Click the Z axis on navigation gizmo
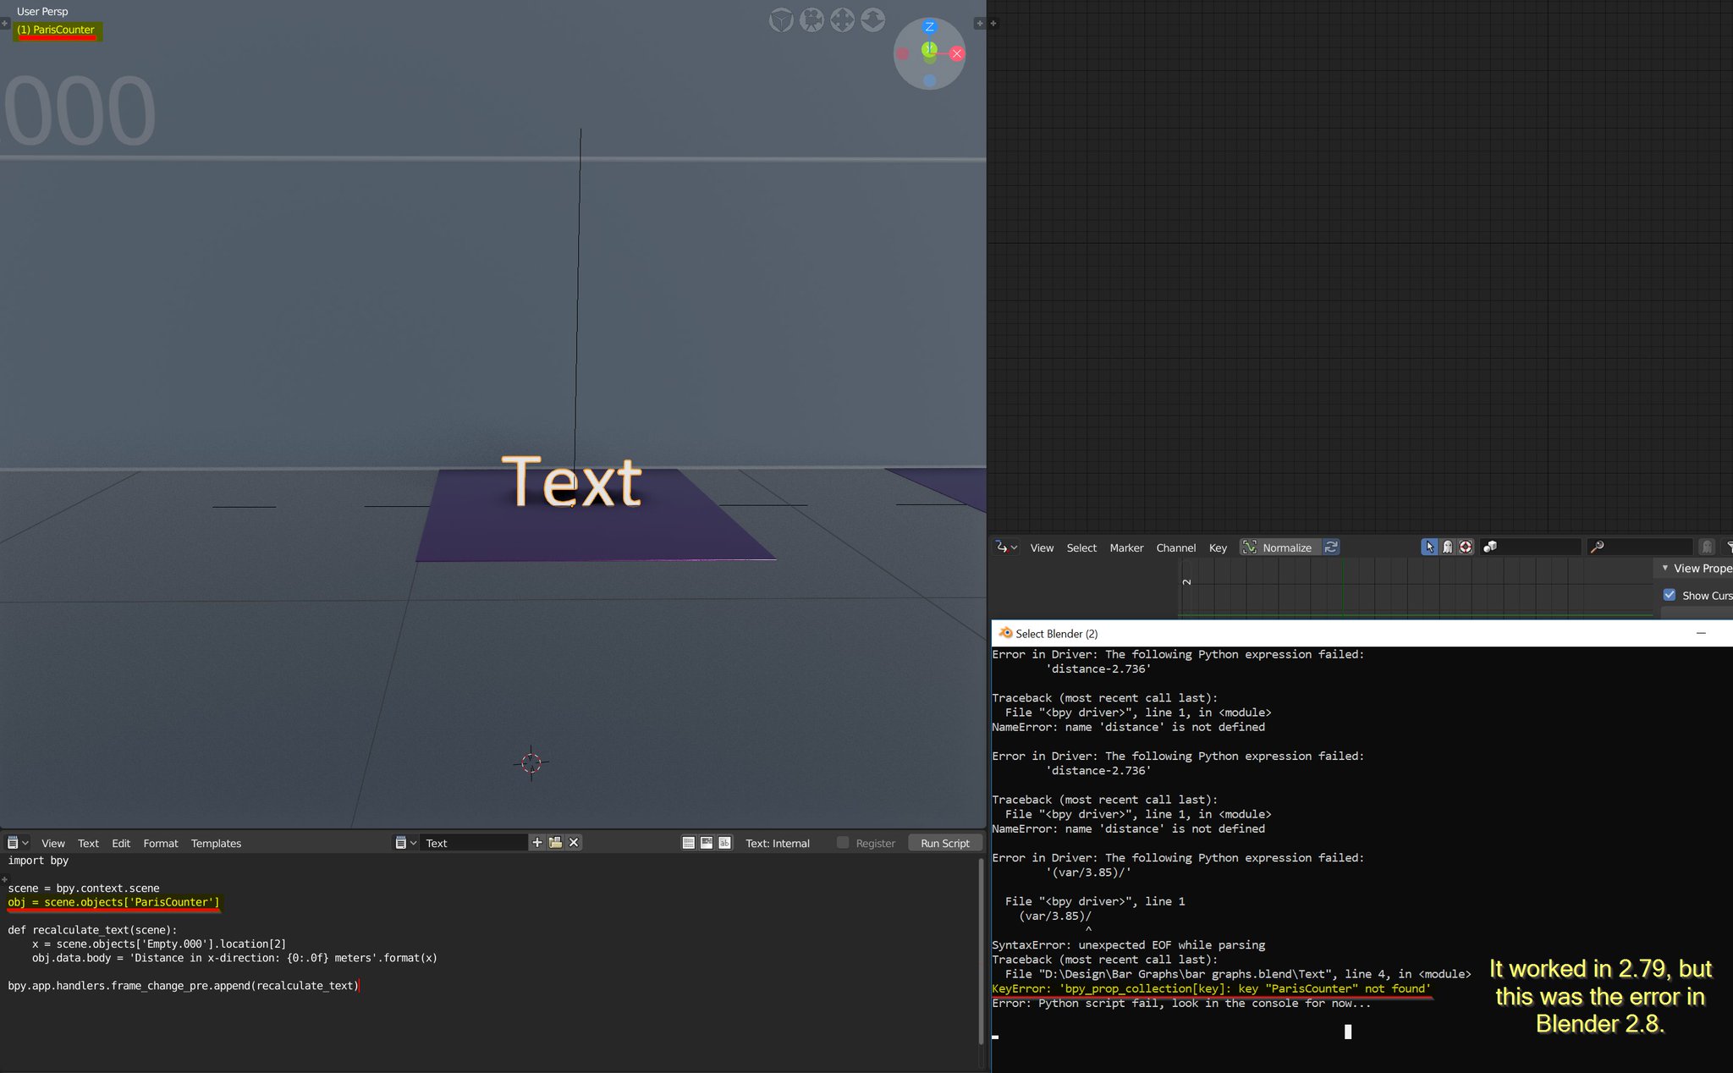 tap(929, 27)
